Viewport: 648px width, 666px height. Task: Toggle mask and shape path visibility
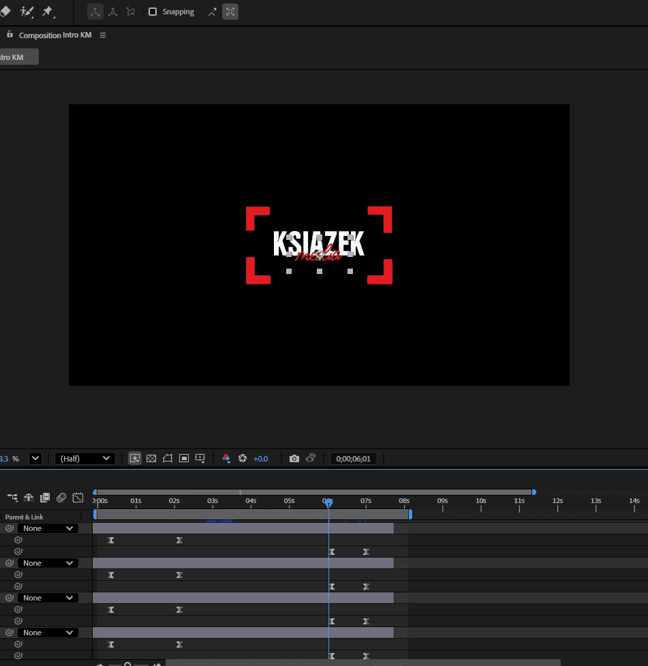[168, 458]
